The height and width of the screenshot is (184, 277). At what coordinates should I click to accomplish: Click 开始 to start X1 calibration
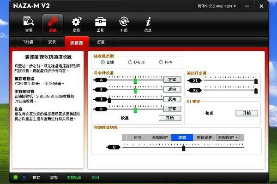(x=247, y=113)
